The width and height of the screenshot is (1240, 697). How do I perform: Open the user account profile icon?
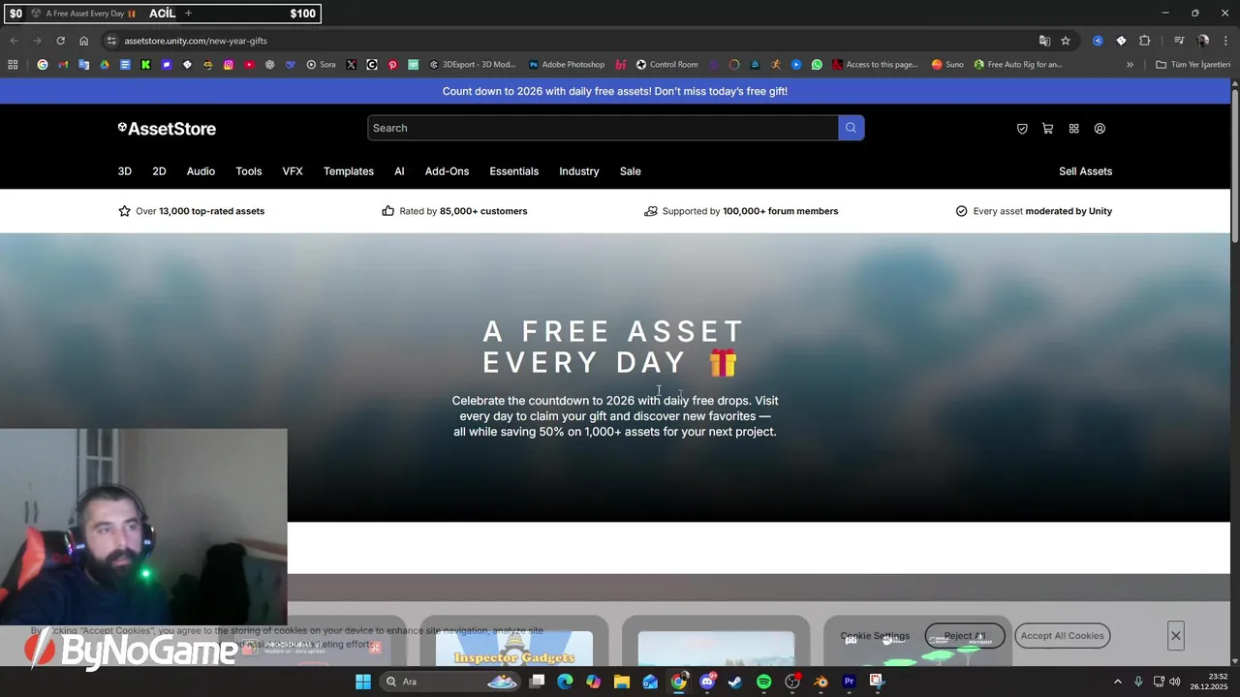click(x=1100, y=129)
